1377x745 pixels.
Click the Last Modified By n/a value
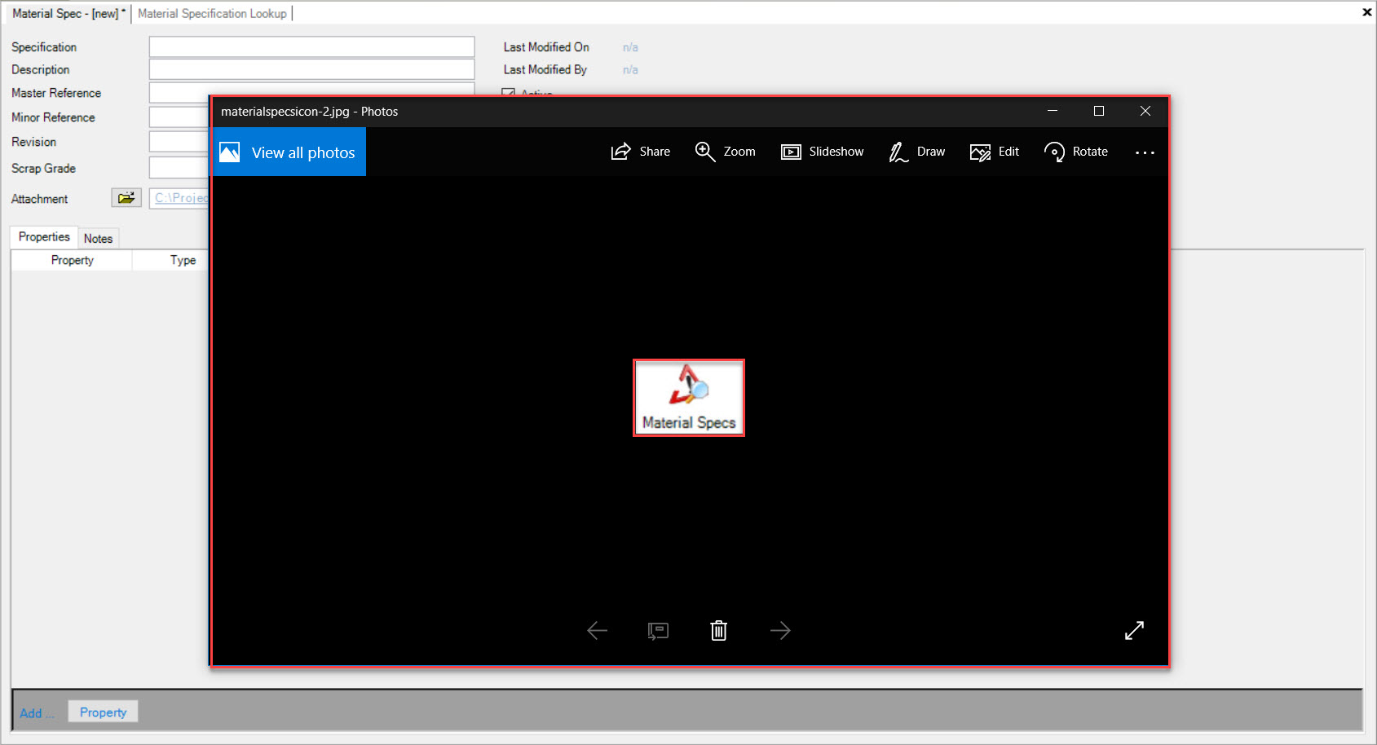(x=630, y=70)
